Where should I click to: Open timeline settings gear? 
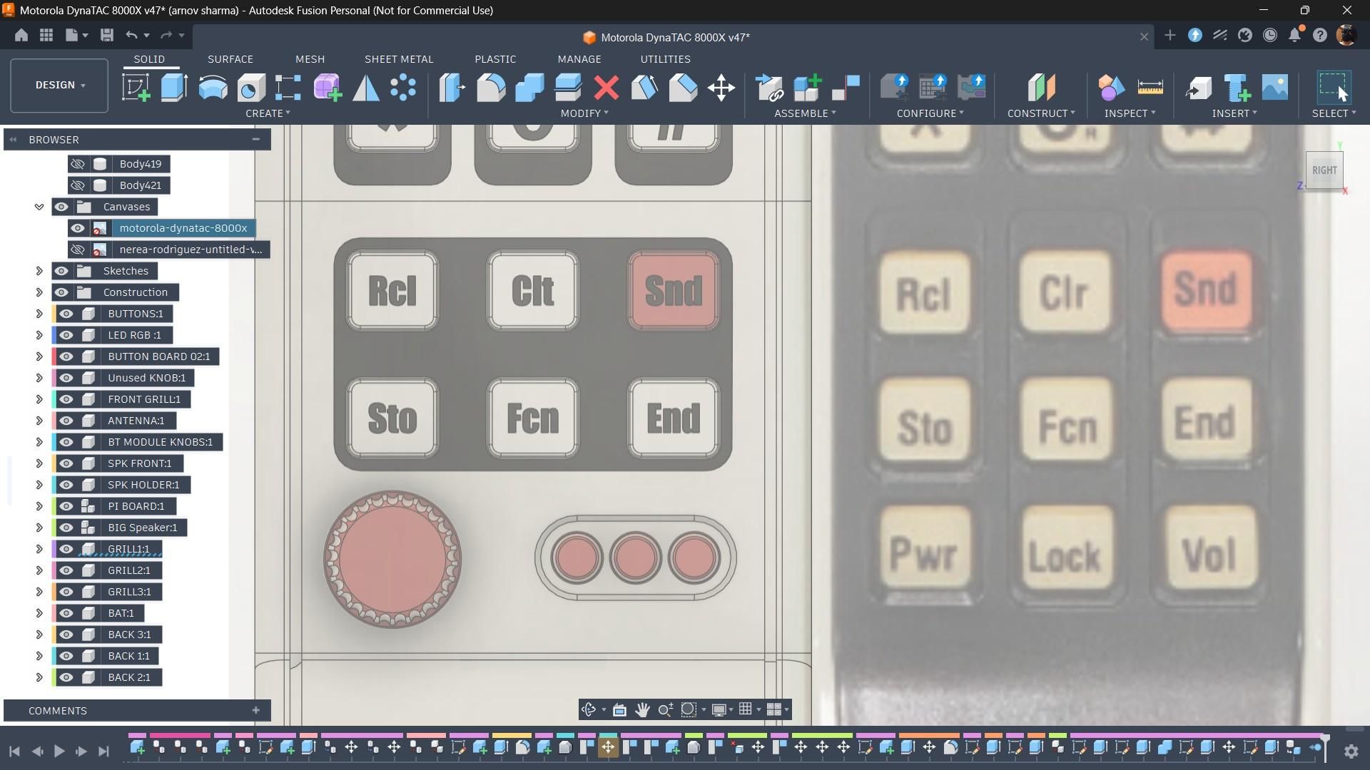(x=1351, y=751)
